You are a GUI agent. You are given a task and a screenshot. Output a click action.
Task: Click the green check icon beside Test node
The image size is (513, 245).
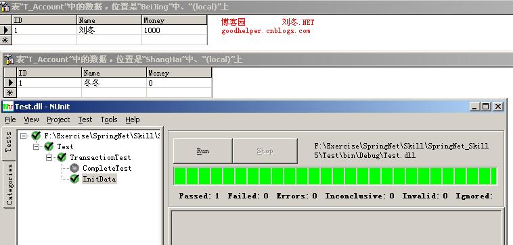click(x=49, y=146)
